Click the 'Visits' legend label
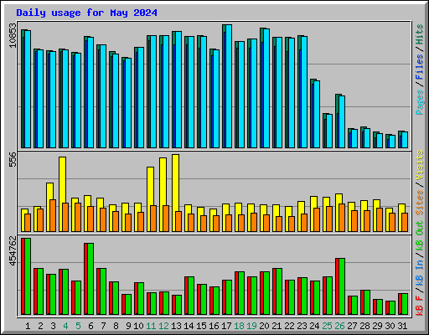 (419, 165)
